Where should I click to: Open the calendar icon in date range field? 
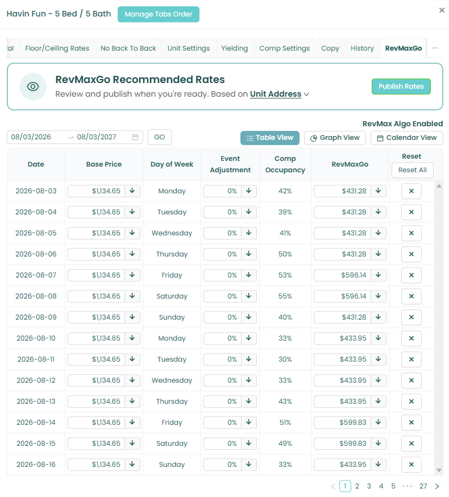click(x=135, y=137)
